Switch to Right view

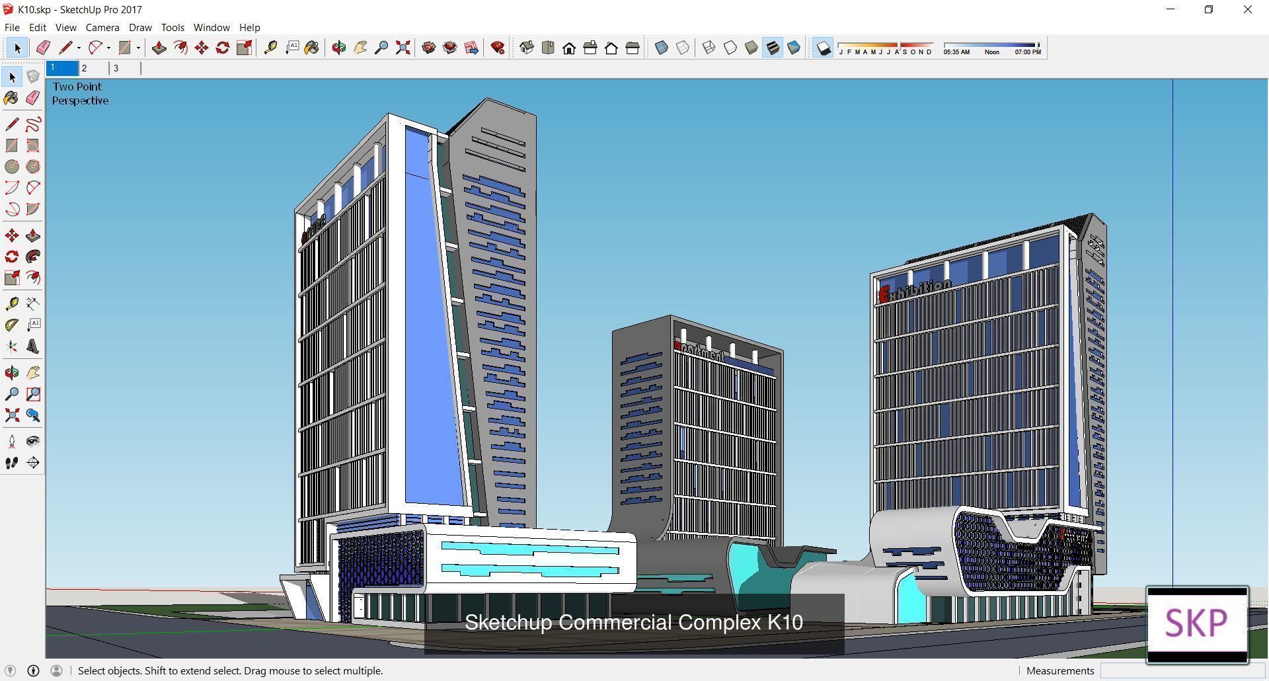pos(590,48)
